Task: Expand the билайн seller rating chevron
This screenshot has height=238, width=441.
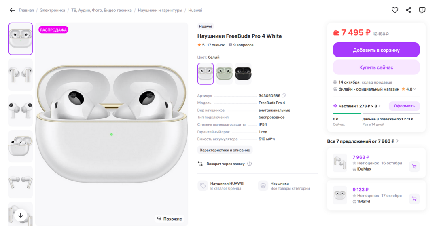Action: (x=415, y=89)
